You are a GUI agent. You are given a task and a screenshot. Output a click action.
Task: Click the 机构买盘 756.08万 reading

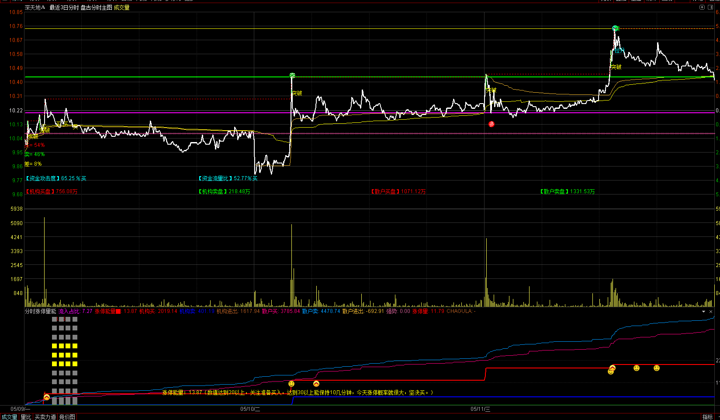[51, 191]
